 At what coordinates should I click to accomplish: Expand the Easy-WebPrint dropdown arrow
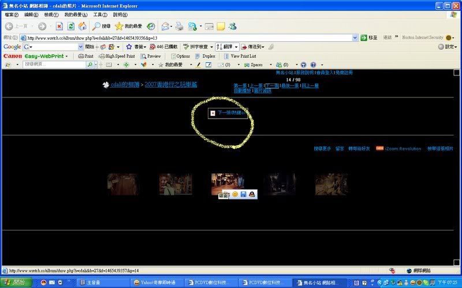[66, 56]
